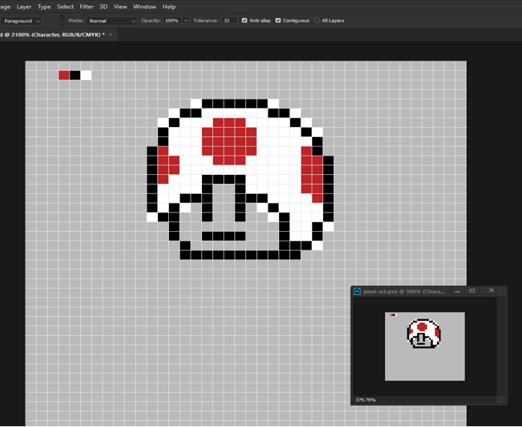Open the Layer menu

(x=24, y=7)
